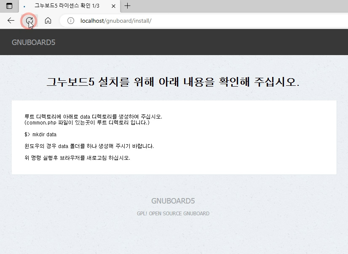Image resolution: width=348 pixels, height=254 pixels.
Task: Click the browser refresh button
Action: point(29,21)
